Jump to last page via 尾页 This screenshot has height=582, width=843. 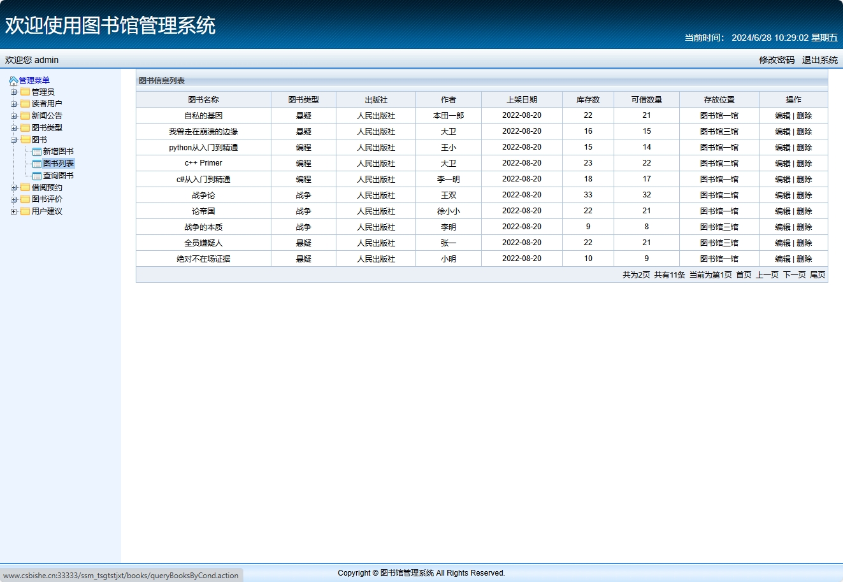click(818, 275)
